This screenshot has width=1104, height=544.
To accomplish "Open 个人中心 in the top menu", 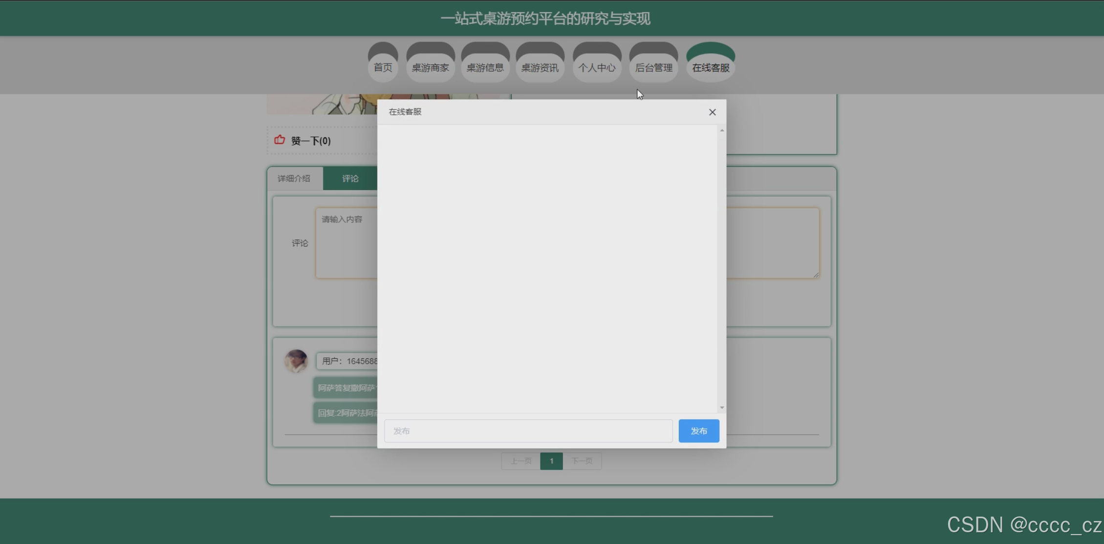I will point(597,67).
